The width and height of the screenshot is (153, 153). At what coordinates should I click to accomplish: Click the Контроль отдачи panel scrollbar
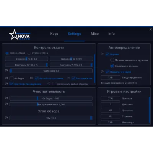pos(94,68)
